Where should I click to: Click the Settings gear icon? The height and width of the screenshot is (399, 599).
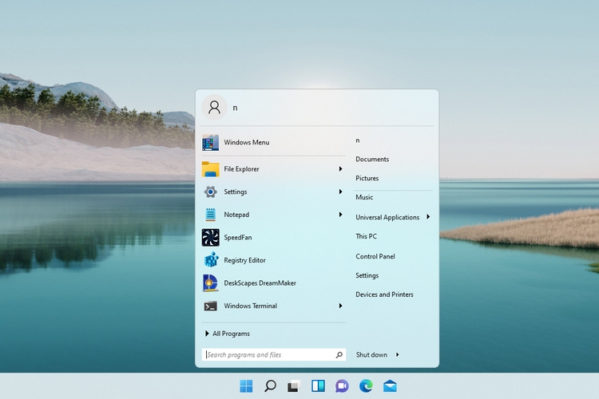(211, 192)
